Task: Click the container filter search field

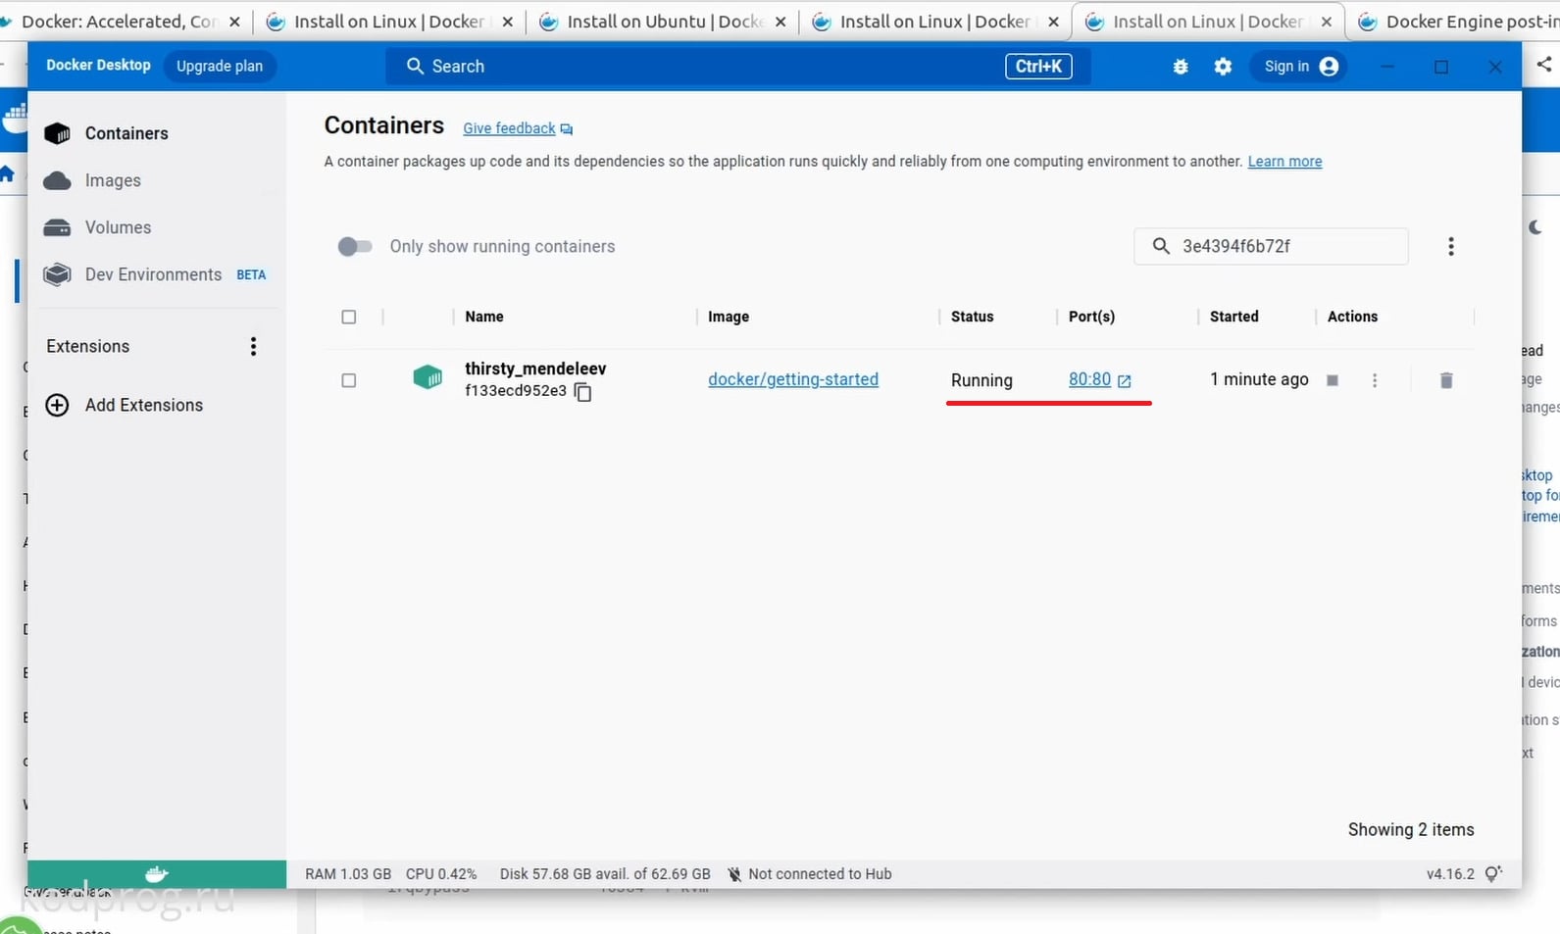Action: click(1271, 246)
